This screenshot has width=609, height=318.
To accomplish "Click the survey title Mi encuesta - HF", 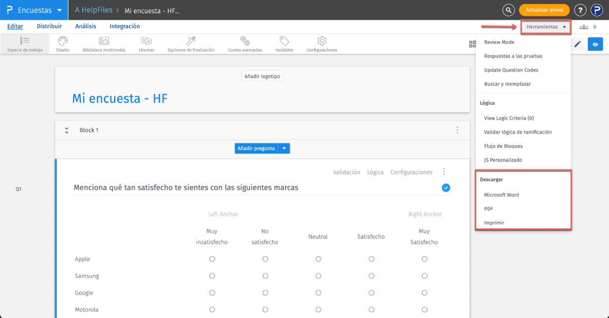I will (x=120, y=98).
